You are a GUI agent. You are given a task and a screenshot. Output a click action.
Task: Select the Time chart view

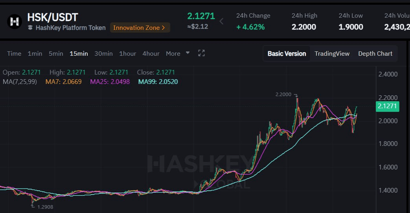pyautogui.click(x=14, y=53)
